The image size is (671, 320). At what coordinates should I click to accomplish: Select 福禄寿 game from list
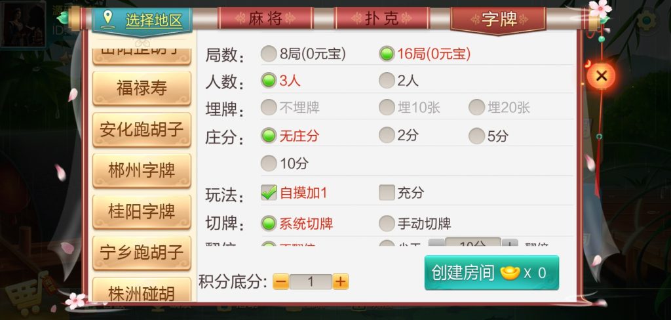[x=142, y=89]
